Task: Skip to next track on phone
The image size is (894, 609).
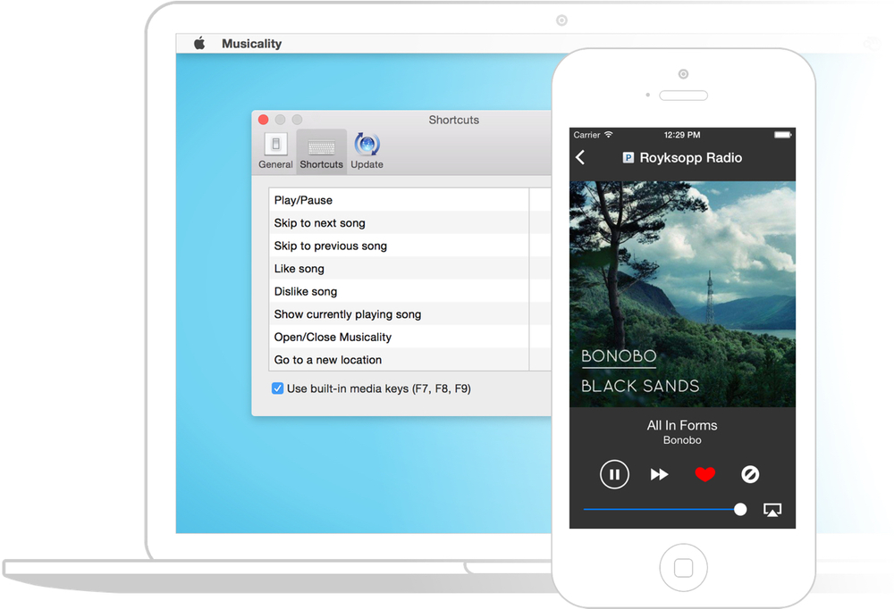Action: tap(660, 474)
